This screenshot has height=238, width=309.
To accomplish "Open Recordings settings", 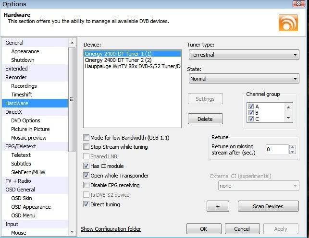I will point(24,86).
